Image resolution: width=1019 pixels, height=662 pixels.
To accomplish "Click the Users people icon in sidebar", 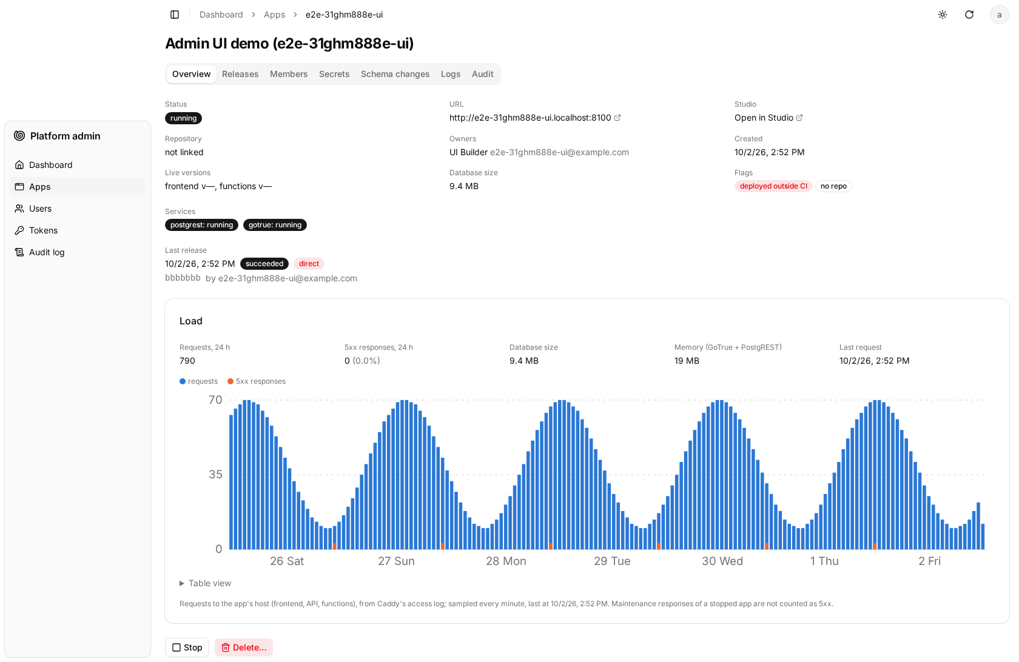I will (19, 209).
